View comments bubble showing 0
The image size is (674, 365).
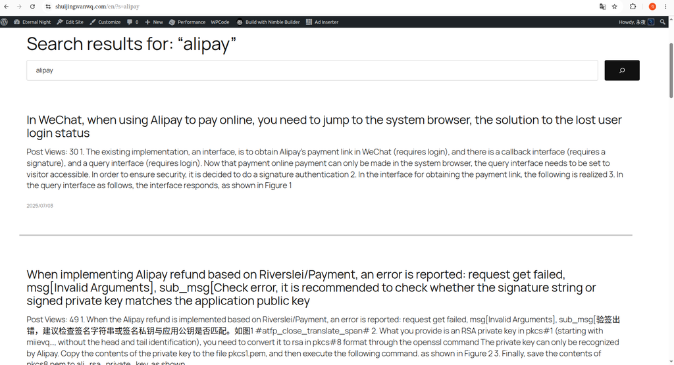pyautogui.click(x=132, y=22)
